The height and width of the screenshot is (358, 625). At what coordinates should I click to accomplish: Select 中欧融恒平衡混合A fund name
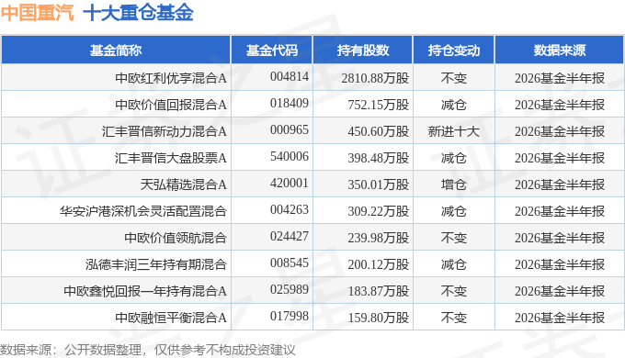(171, 318)
